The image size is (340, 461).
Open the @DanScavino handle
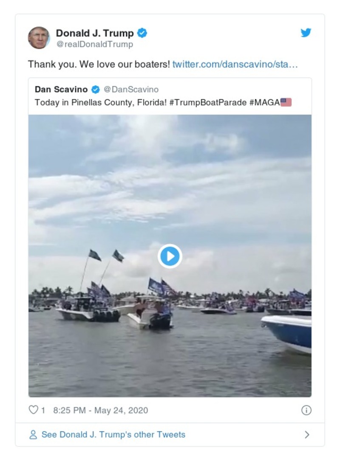(x=131, y=90)
